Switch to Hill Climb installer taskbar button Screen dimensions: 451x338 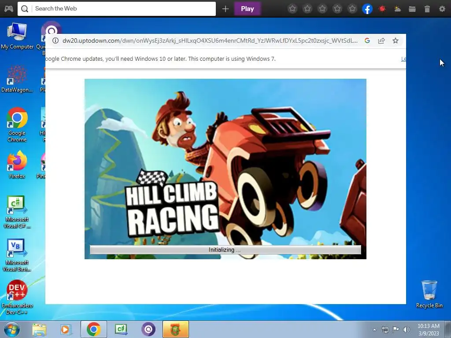pos(176,329)
